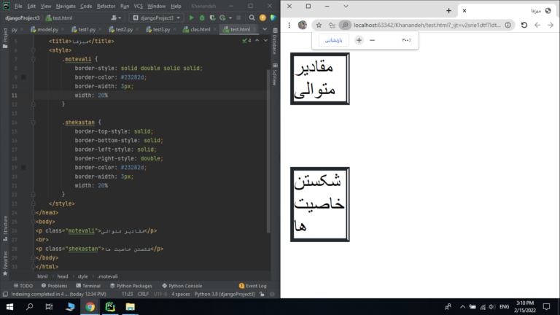Zoom in with the plus button
560x315 pixels.
pos(359,40)
